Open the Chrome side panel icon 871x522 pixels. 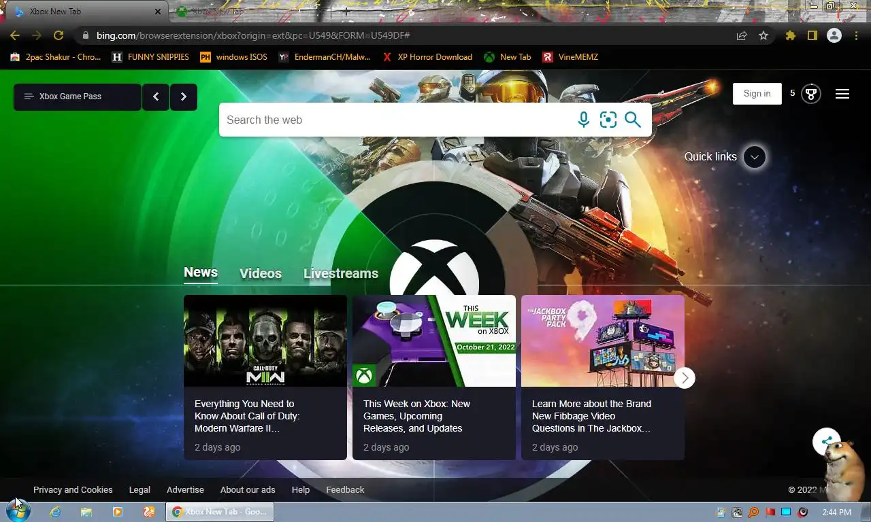[x=812, y=35]
